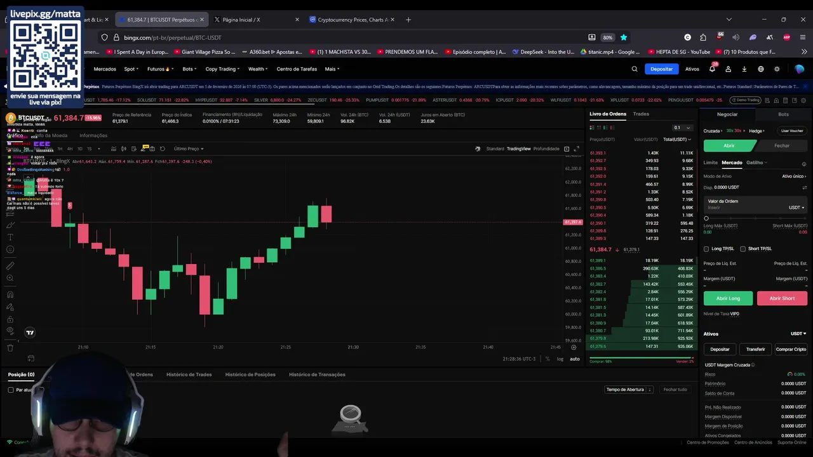Click the TradingView logo on chart

click(x=30, y=333)
